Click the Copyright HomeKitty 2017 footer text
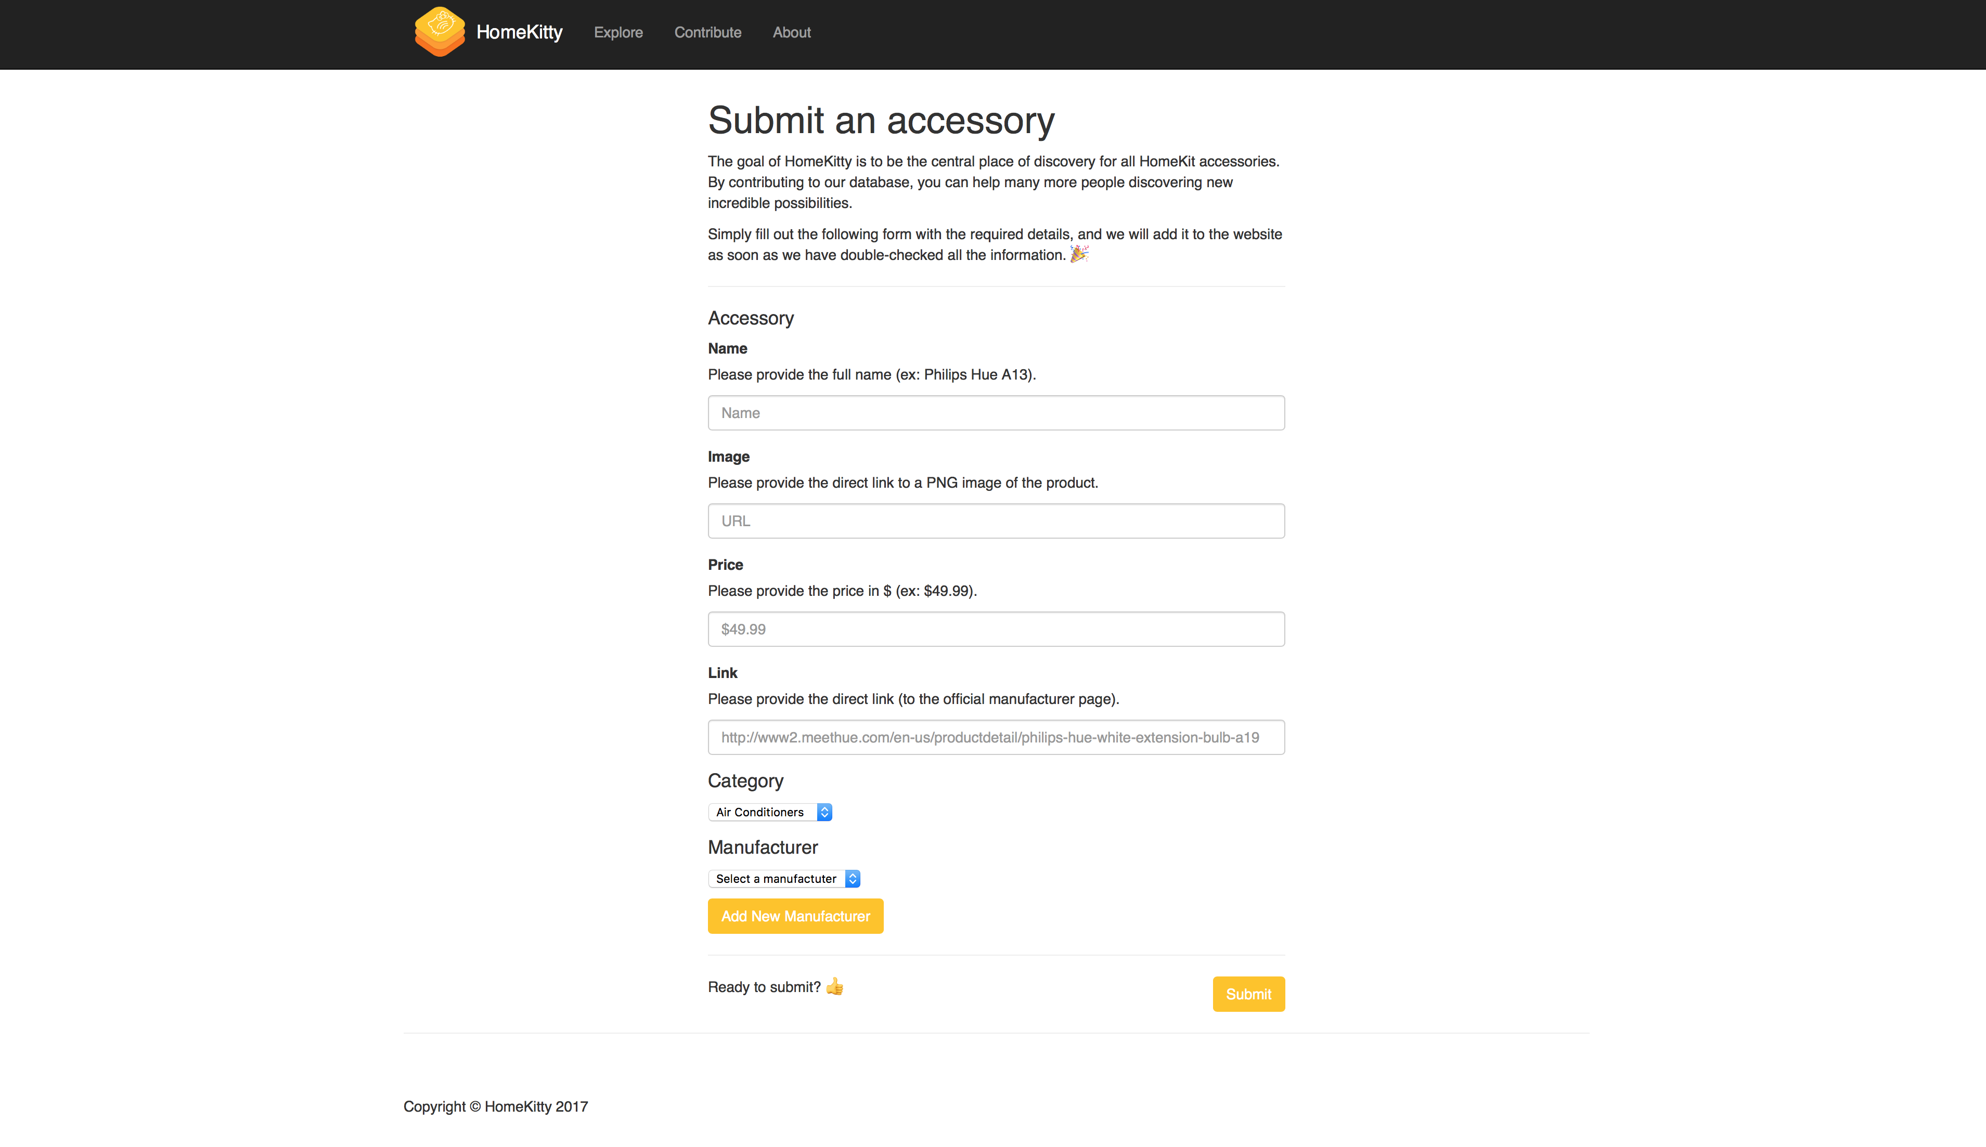 coord(496,1107)
